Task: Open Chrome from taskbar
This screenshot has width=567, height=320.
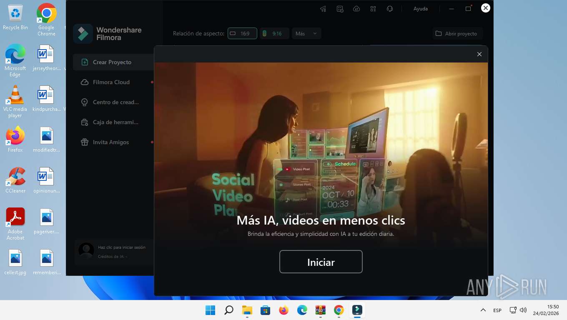Action: click(339, 310)
